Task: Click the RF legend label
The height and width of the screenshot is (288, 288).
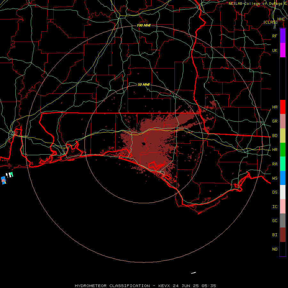Action: tap(275, 36)
